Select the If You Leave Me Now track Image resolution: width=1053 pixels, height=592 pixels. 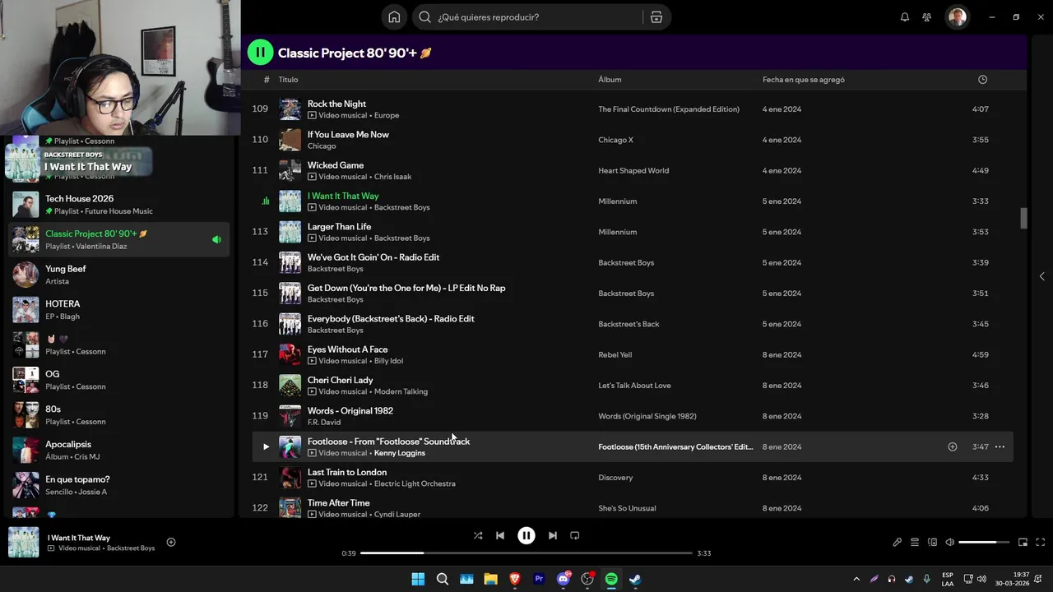(348, 134)
